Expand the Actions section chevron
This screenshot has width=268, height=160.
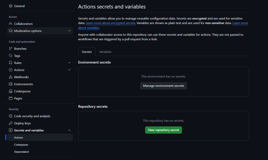pyautogui.click(x=69, y=70)
